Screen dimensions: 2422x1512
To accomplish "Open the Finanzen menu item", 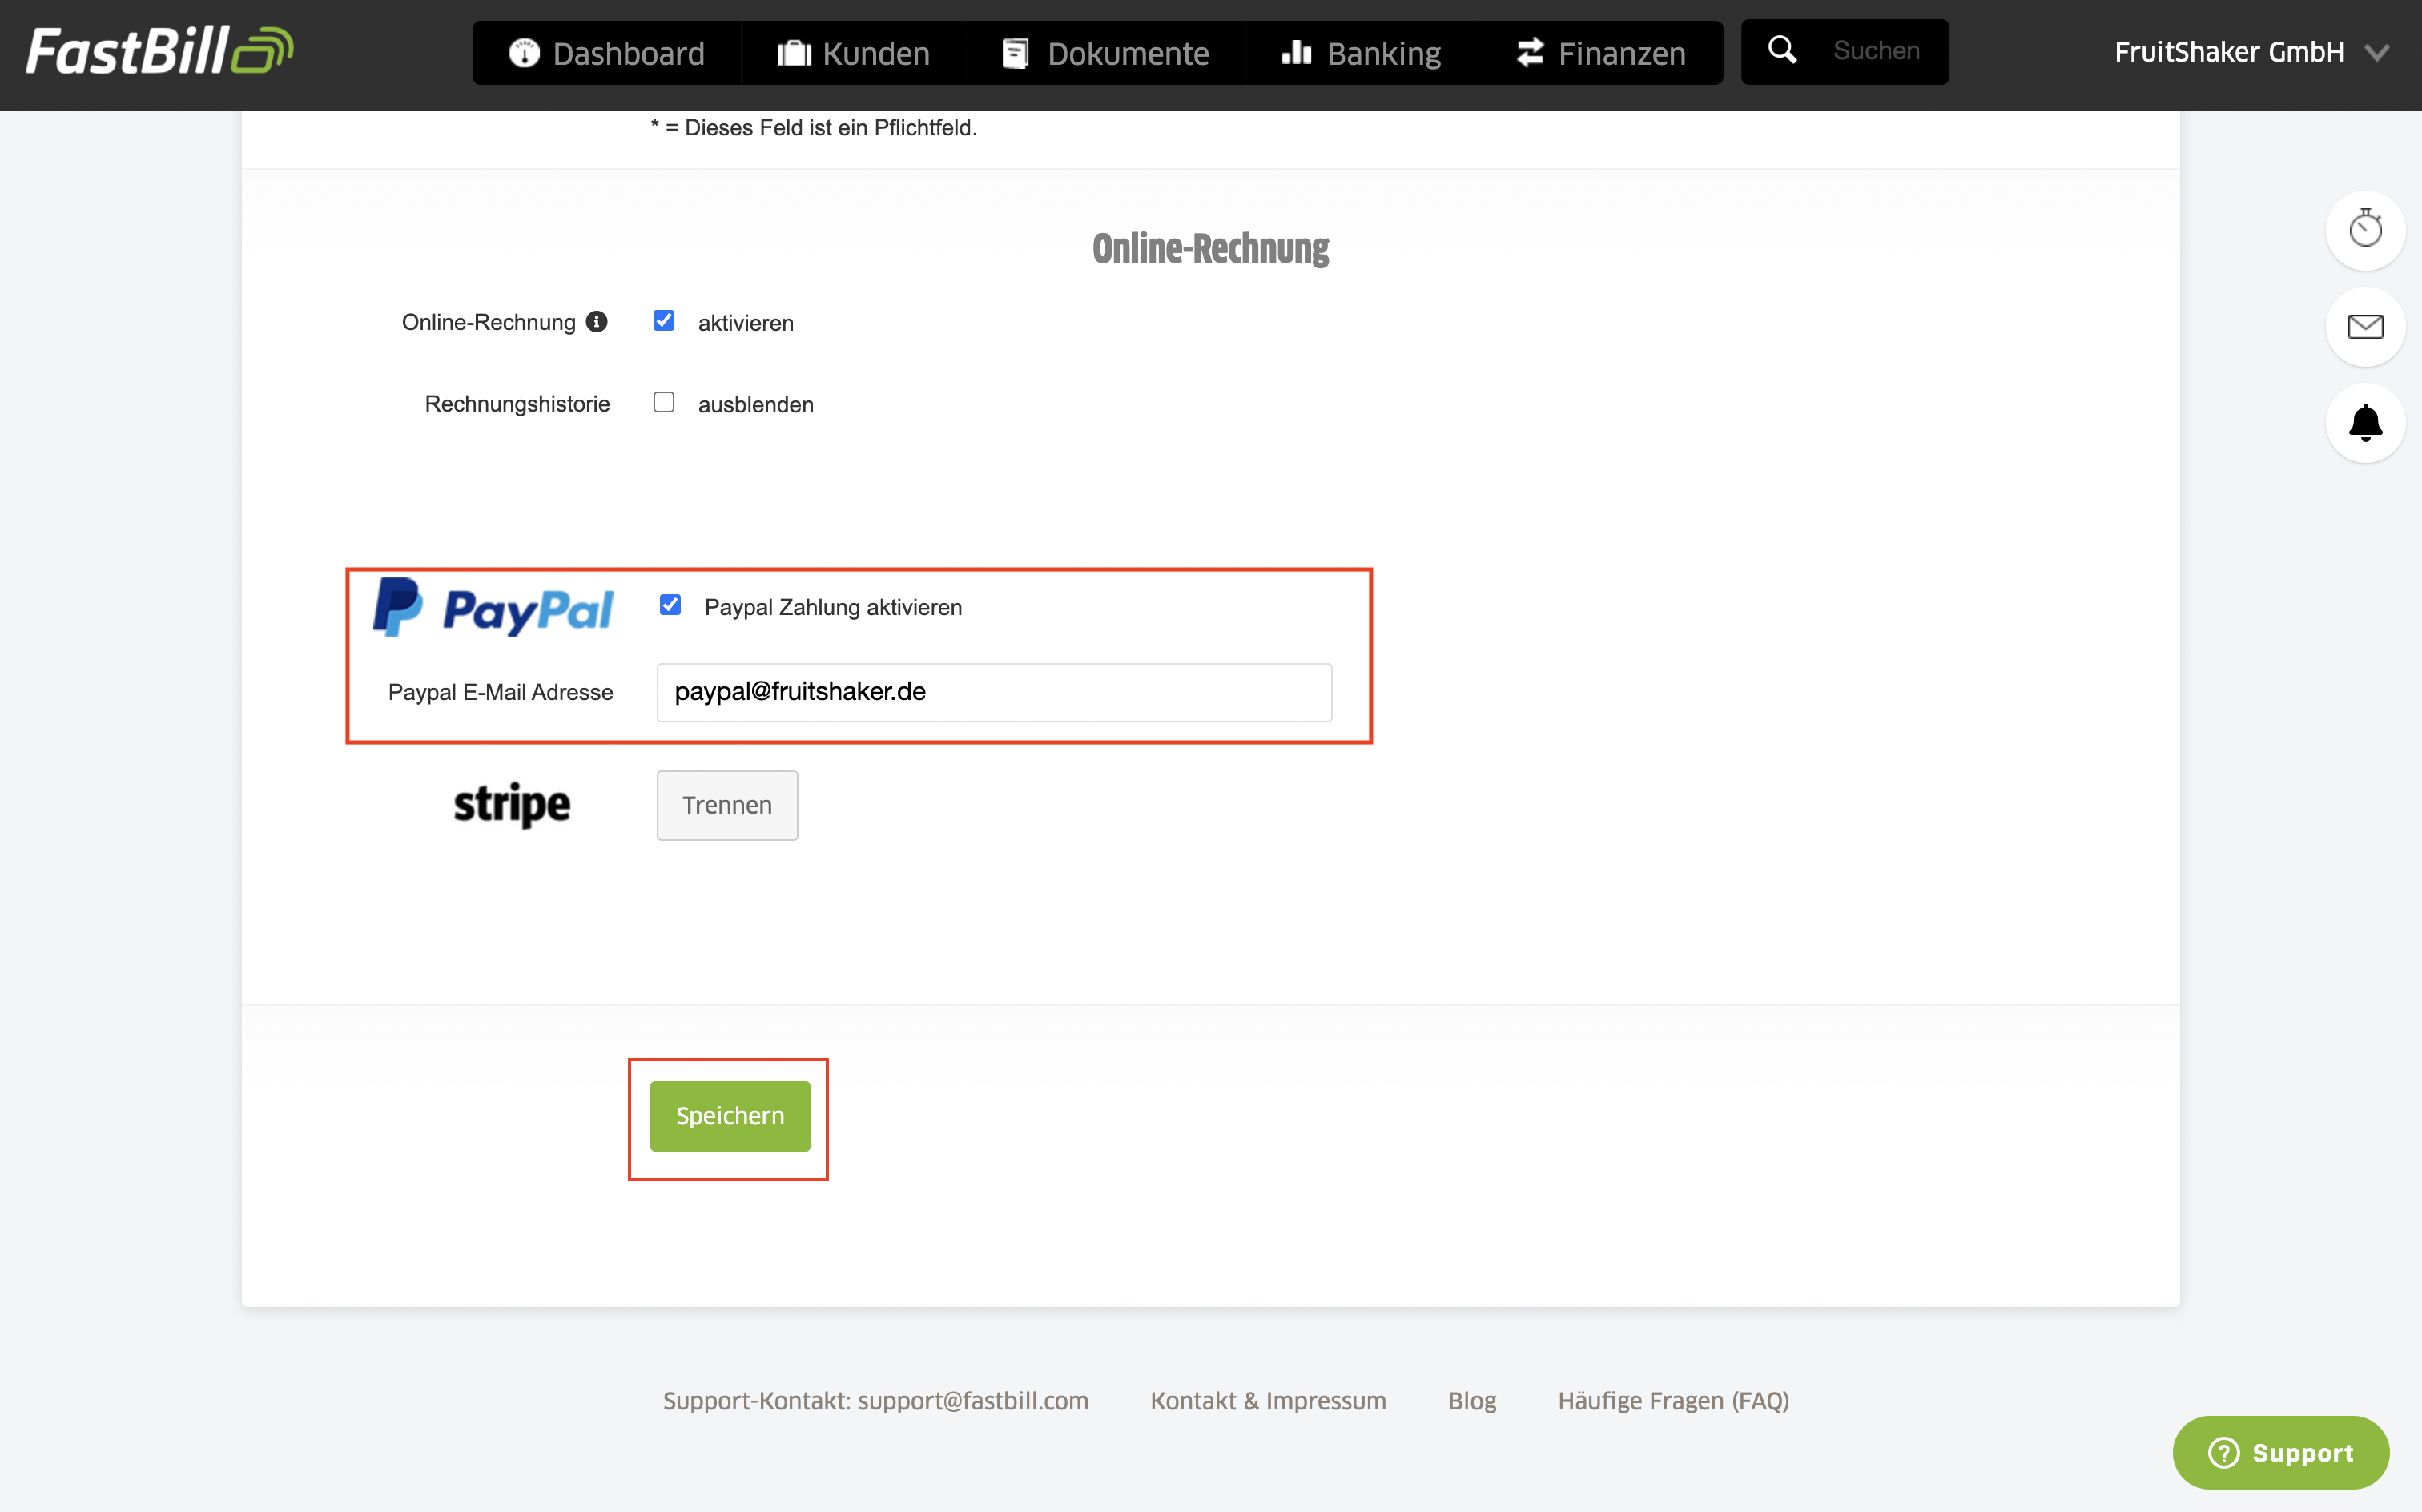I will click(x=1601, y=53).
